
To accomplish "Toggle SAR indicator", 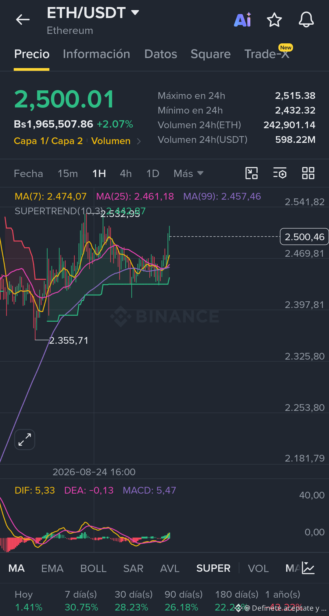I will click(x=133, y=568).
